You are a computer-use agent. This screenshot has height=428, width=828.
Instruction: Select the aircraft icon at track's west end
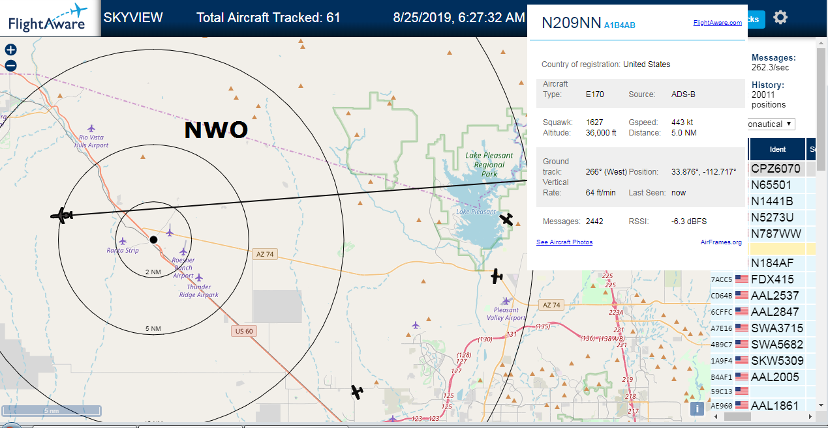(x=63, y=215)
